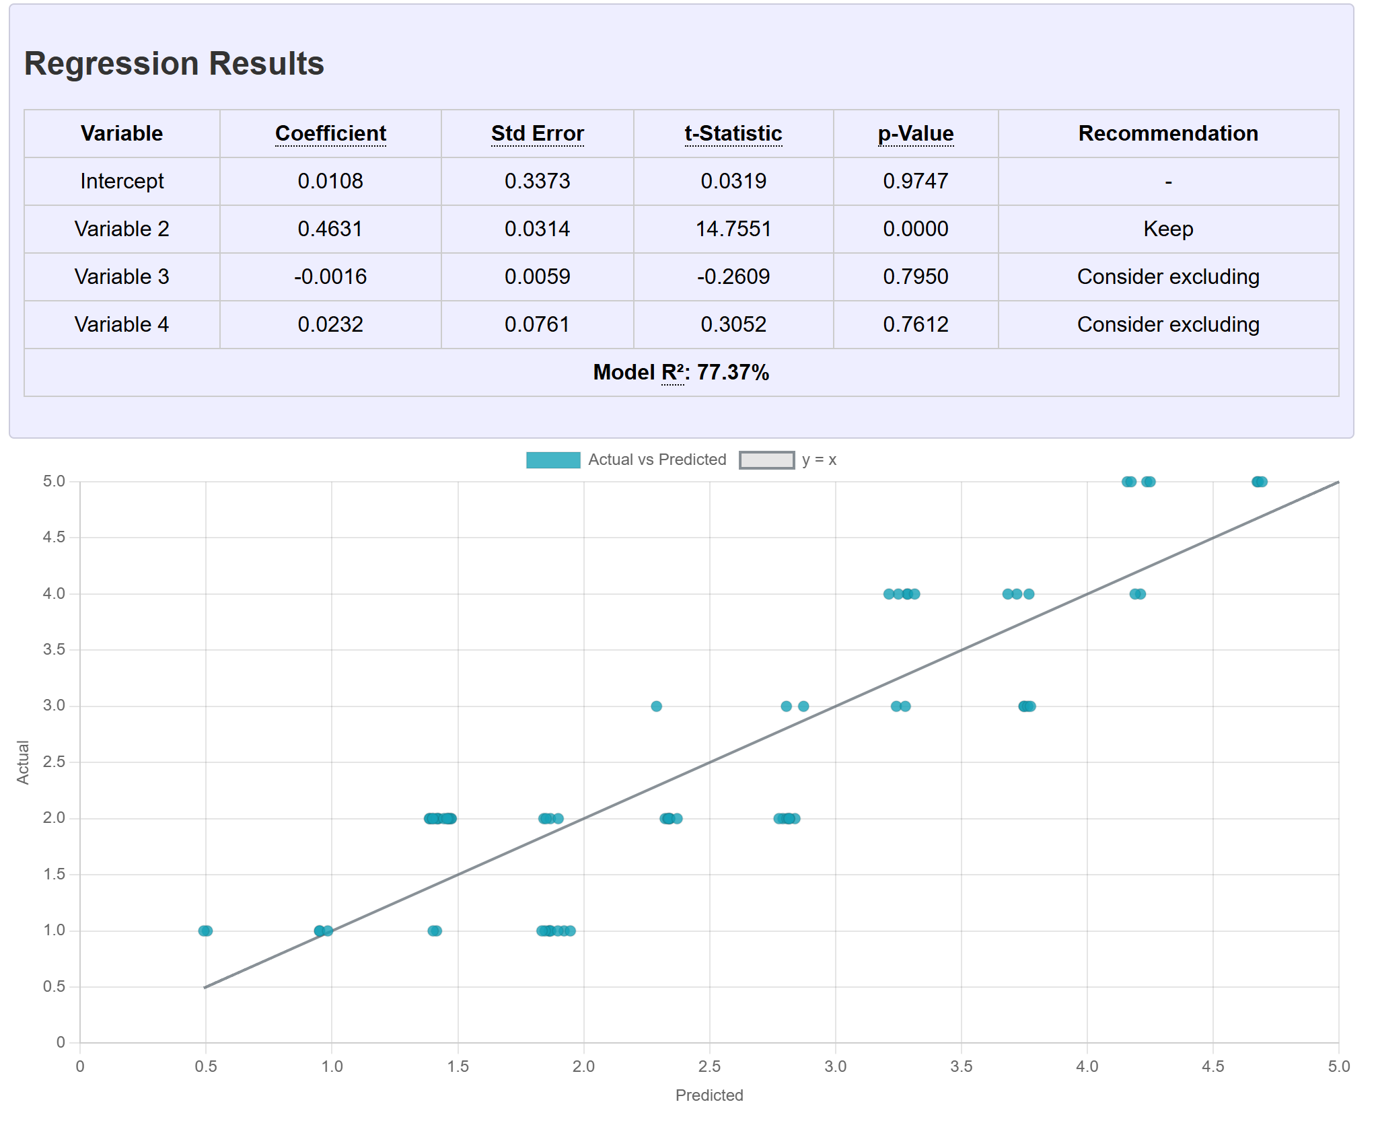The image size is (1376, 1125).
Task: Click the coefficient value 0.4631
Action: pos(330,229)
